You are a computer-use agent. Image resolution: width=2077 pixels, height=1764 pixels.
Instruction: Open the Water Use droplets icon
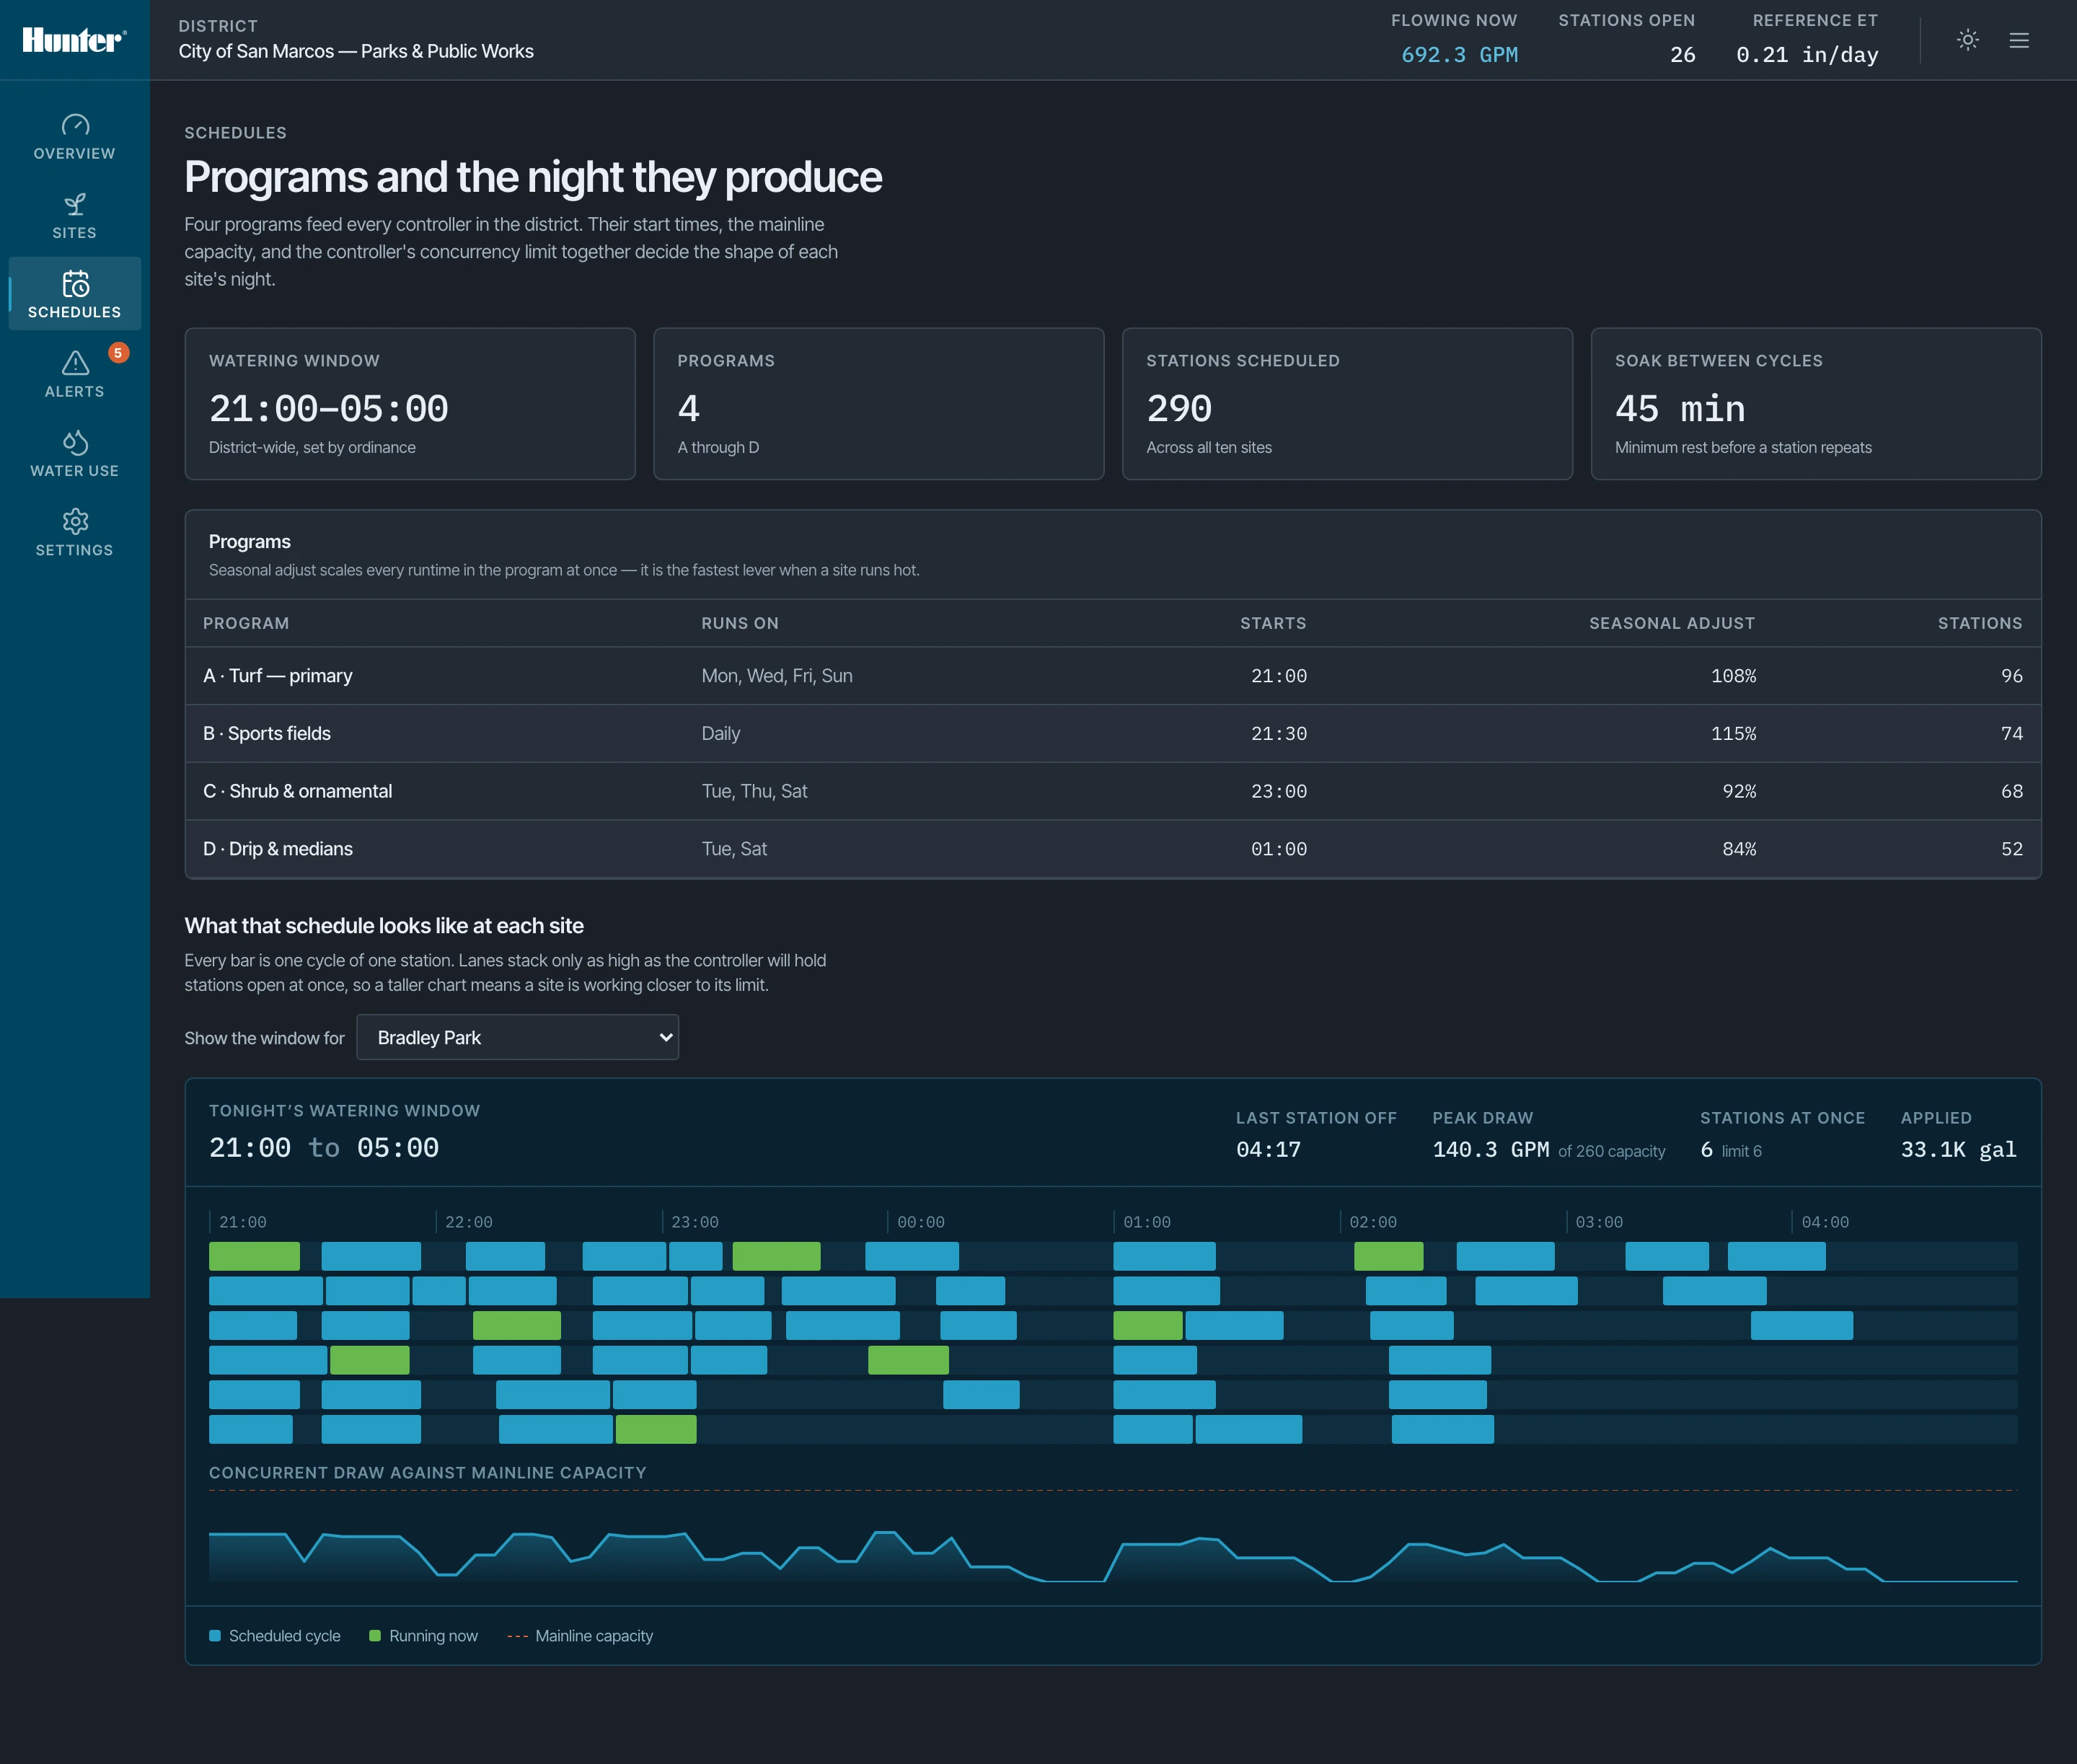tap(75, 442)
